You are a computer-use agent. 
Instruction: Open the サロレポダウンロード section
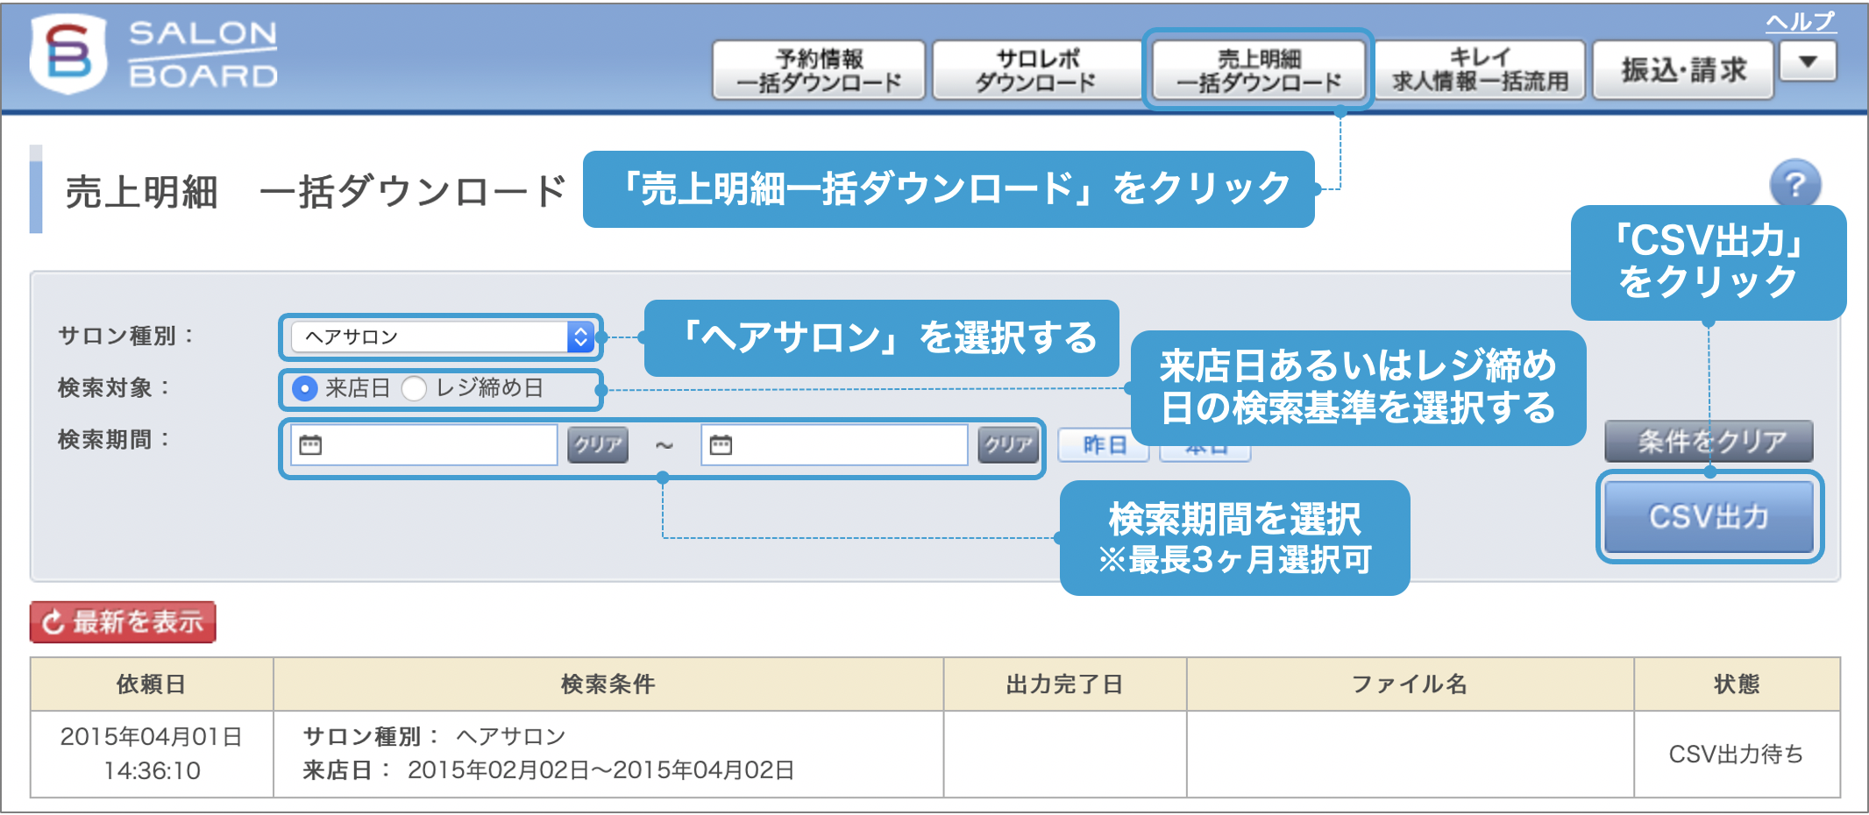point(1036,68)
